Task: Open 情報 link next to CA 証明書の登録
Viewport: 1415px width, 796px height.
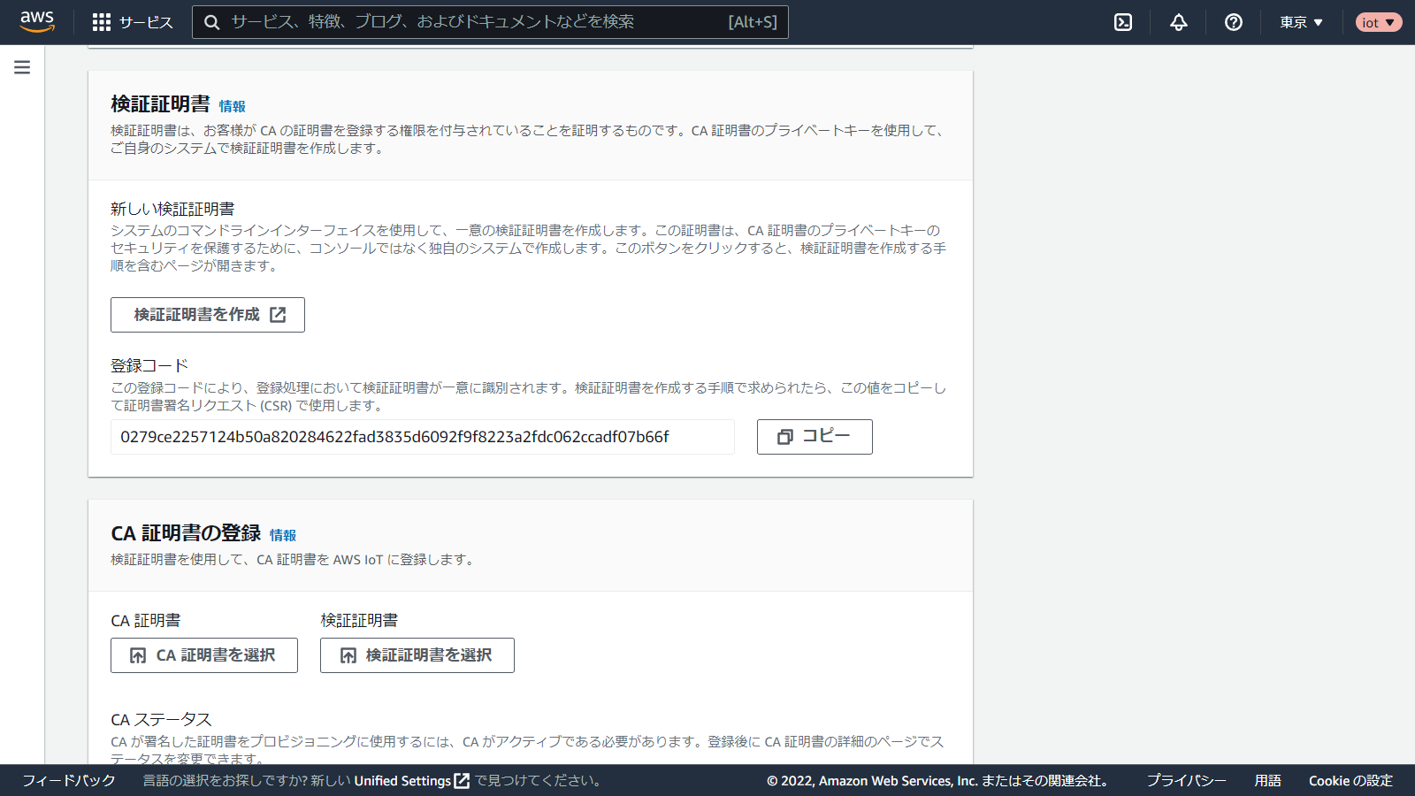Action: point(283,535)
